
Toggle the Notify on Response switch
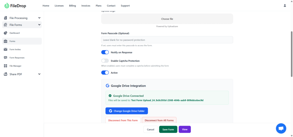point(105,52)
